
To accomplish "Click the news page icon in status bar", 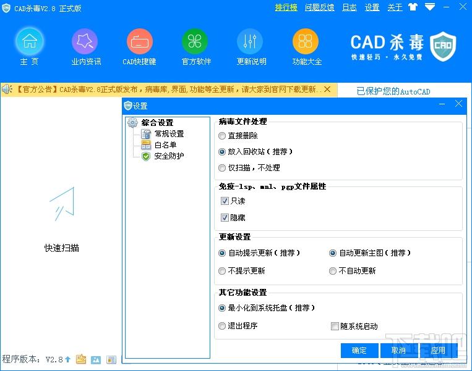I will 111,360.
